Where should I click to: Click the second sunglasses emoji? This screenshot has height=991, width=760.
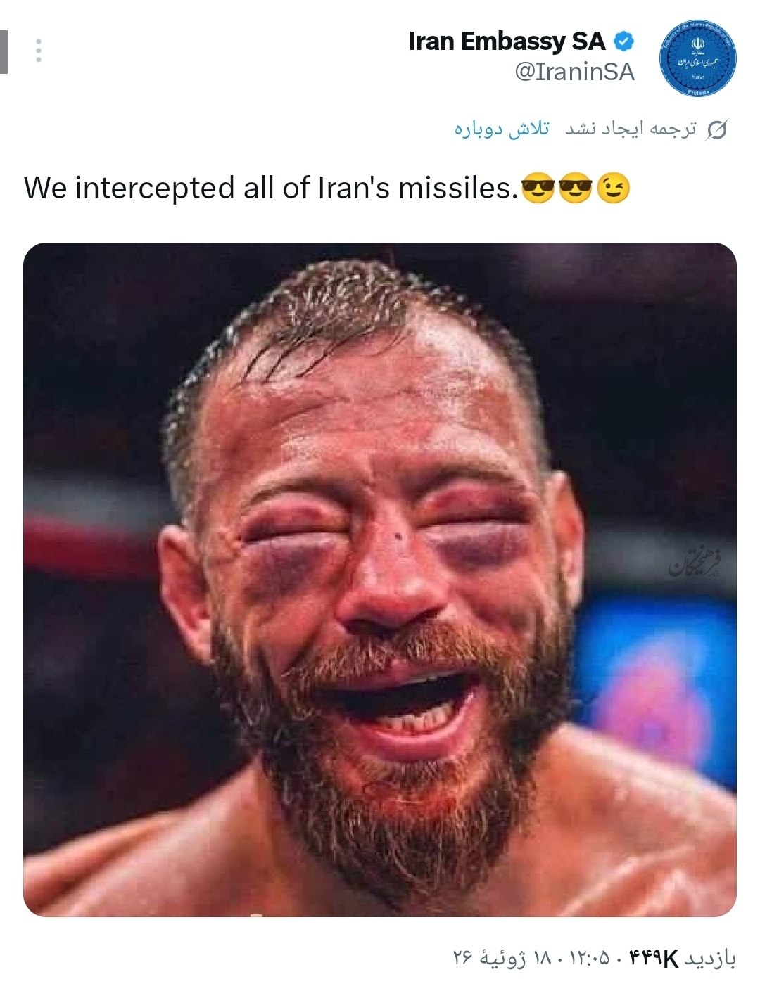[x=576, y=188]
